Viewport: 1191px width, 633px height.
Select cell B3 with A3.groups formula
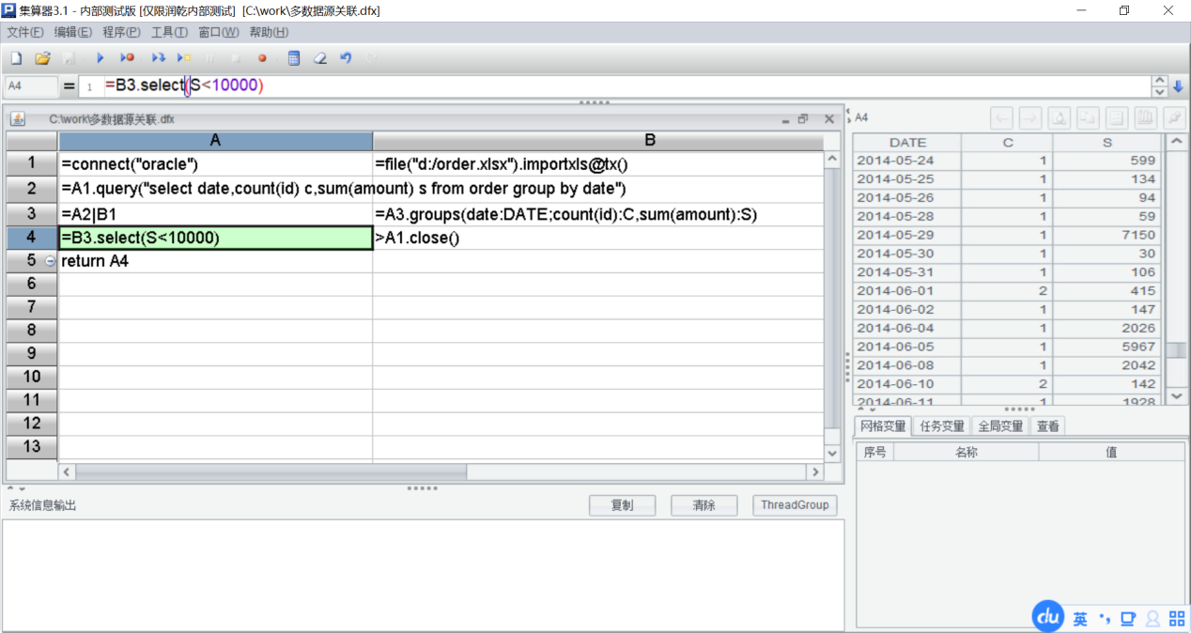597,215
